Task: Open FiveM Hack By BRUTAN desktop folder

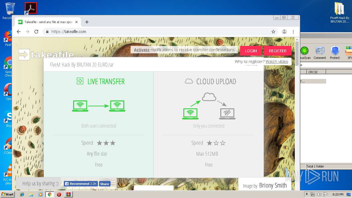Action: point(340,13)
